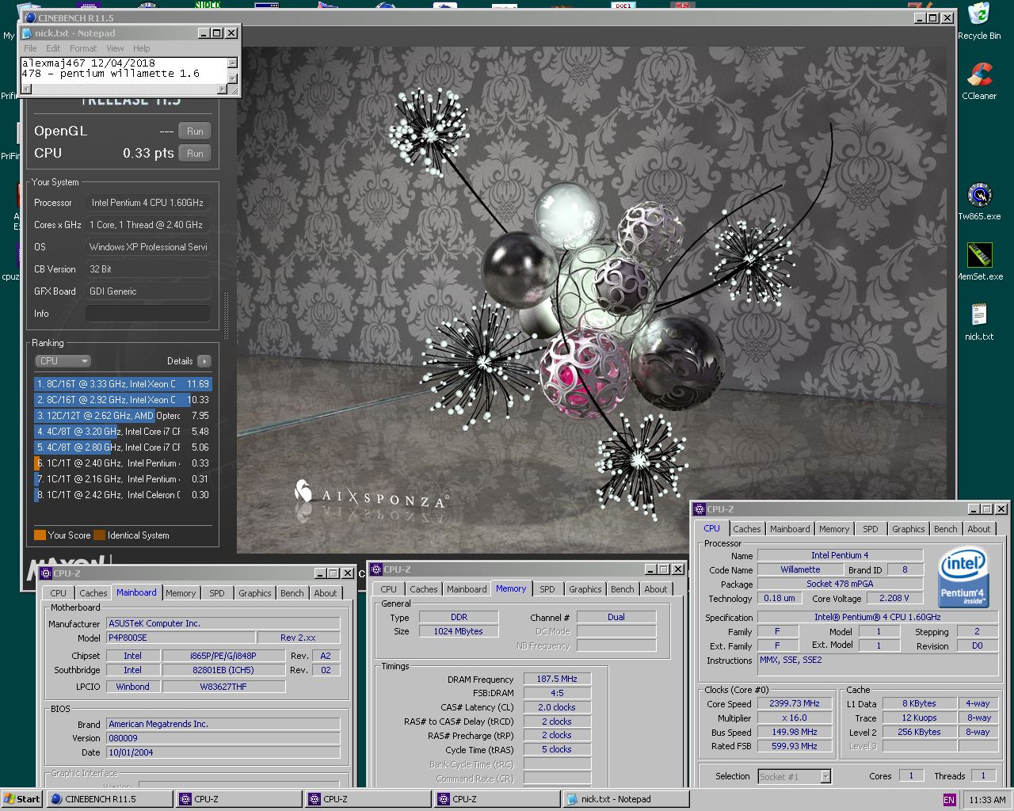This screenshot has width=1014, height=811.
Task: Click the Start button
Action: pos(22,799)
